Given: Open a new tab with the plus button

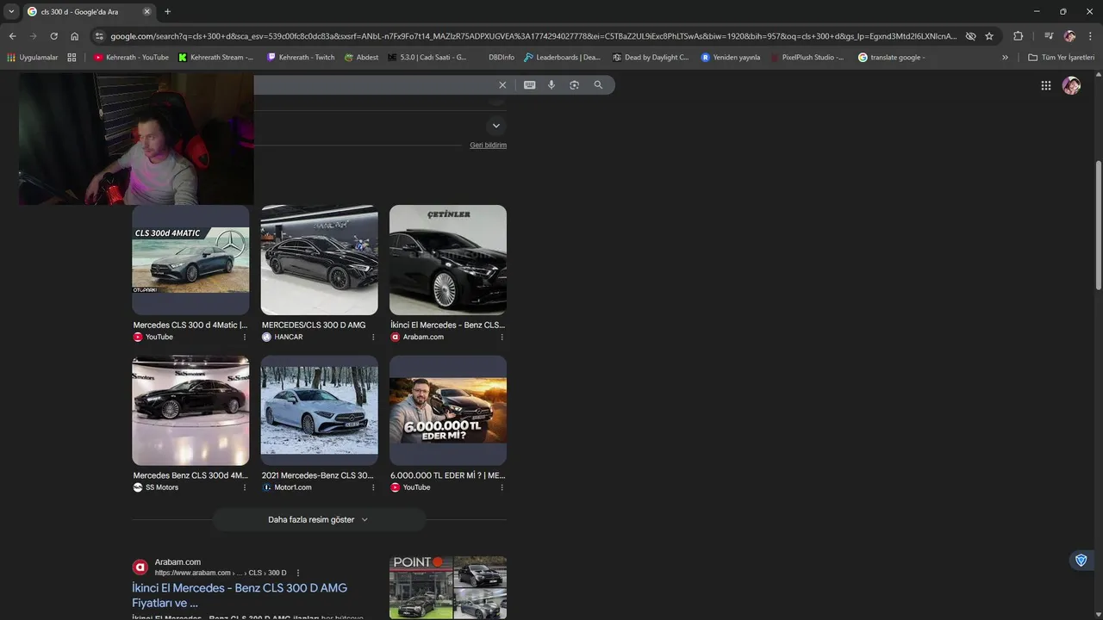Looking at the screenshot, I should pyautogui.click(x=167, y=11).
